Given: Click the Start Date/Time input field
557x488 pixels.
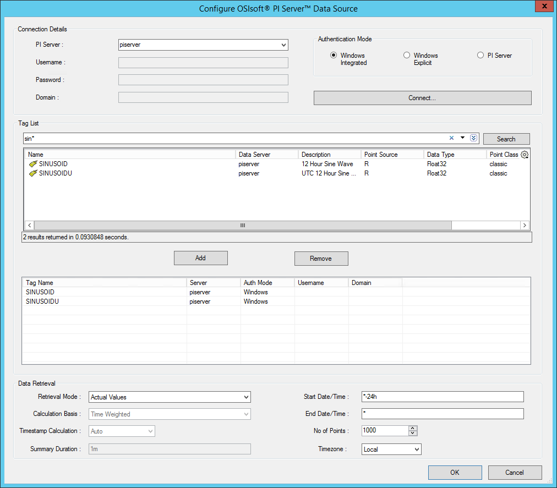Looking at the screenshot, I should (443, 397).
